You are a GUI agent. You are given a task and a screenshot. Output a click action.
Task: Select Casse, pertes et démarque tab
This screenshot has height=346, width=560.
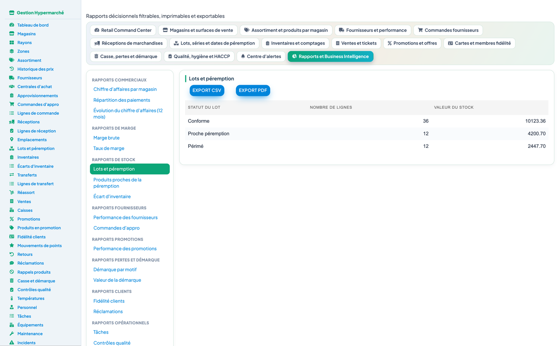tap(126, 57)
